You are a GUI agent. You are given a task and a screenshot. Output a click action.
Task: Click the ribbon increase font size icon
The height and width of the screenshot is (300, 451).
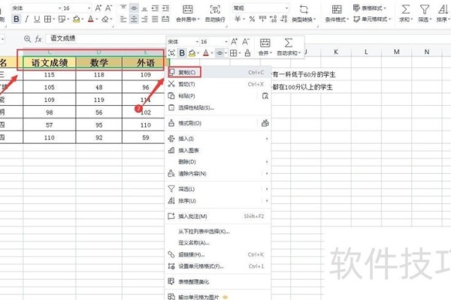pos(98,8)
